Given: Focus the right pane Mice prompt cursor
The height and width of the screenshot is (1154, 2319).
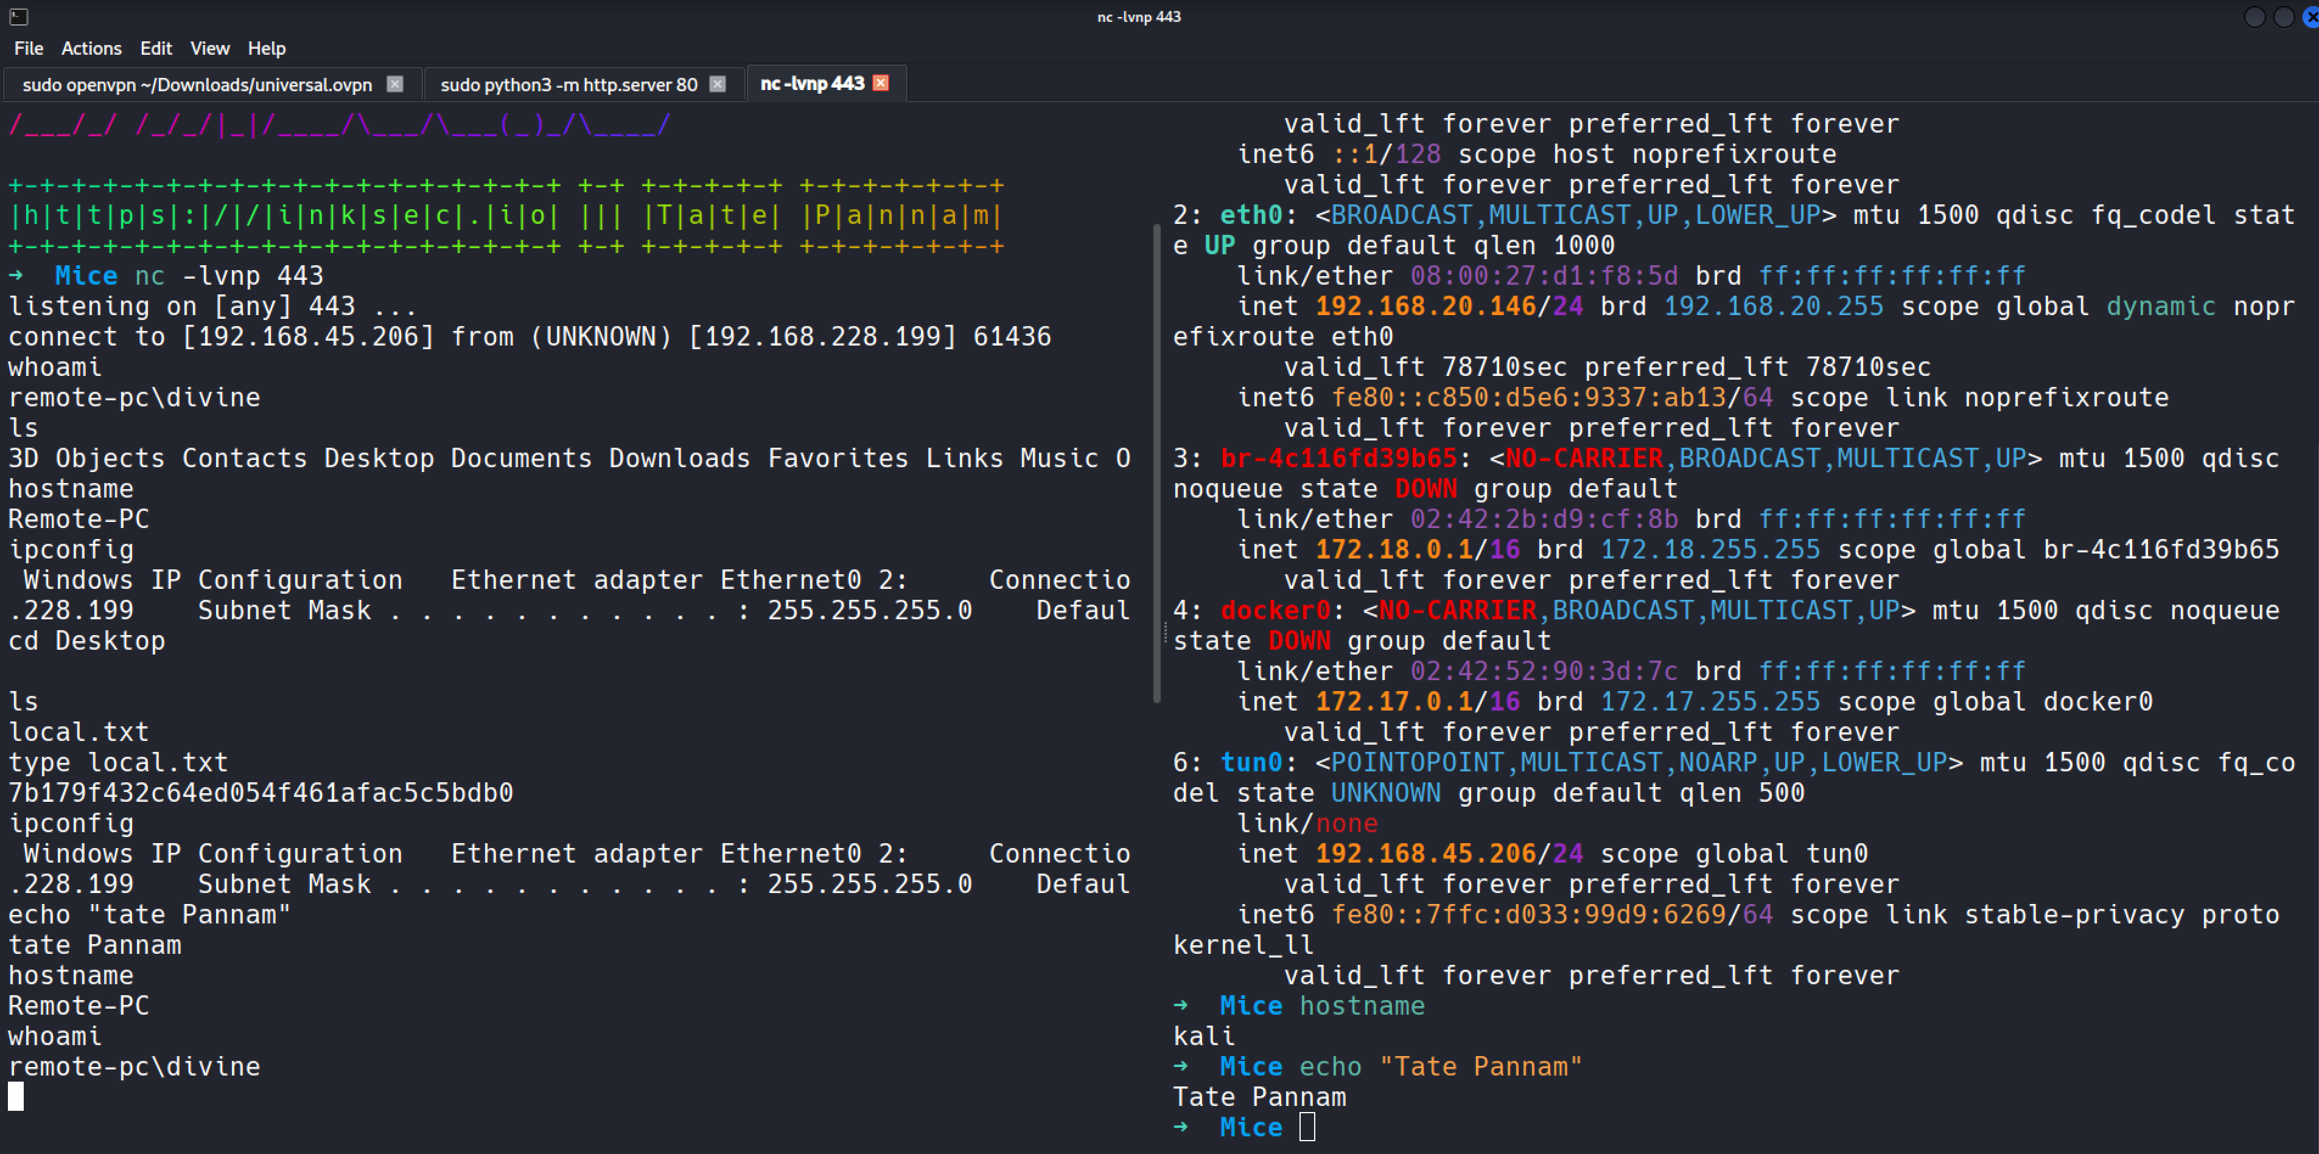Looking at the screenshot, I should pos(1307,1127).
